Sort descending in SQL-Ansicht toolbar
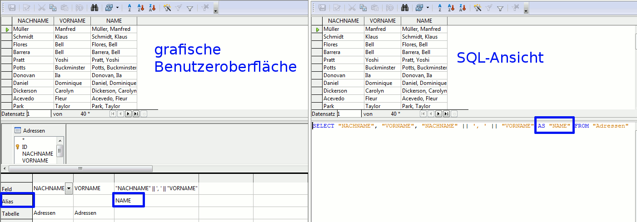The height and width of the screenshot is (222, 637). [x=462, y=8]
